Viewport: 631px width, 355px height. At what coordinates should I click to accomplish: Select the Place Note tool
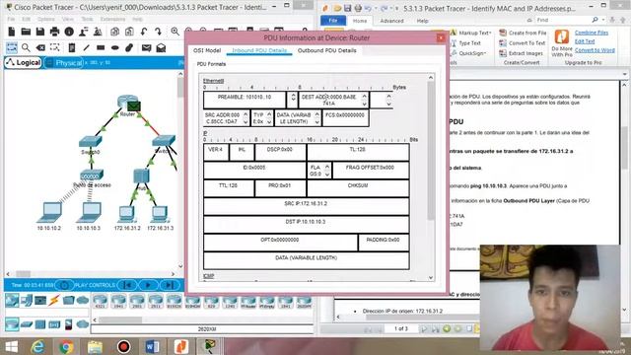72,48
